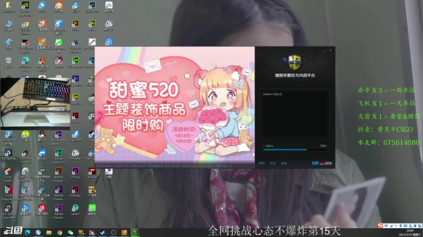The height and width of the screenshot is (237, 423).
Task: Select the Youku desktop icon
Action: pos(109,172)
